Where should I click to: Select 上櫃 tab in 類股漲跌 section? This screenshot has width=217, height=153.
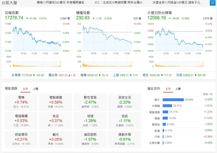(35, 89)
